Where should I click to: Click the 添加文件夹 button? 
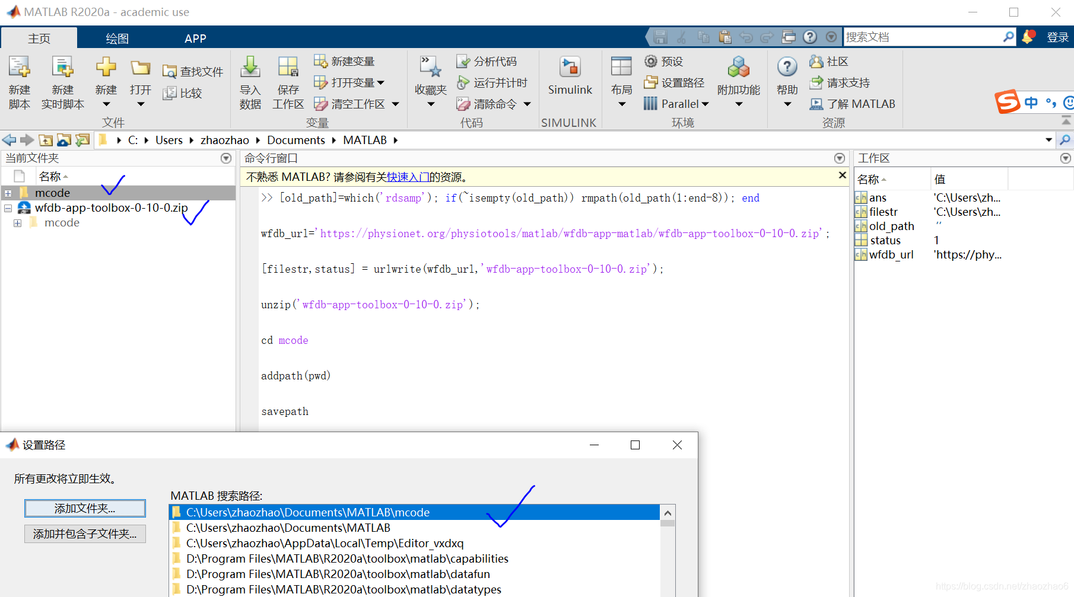(x=84, y=508)
